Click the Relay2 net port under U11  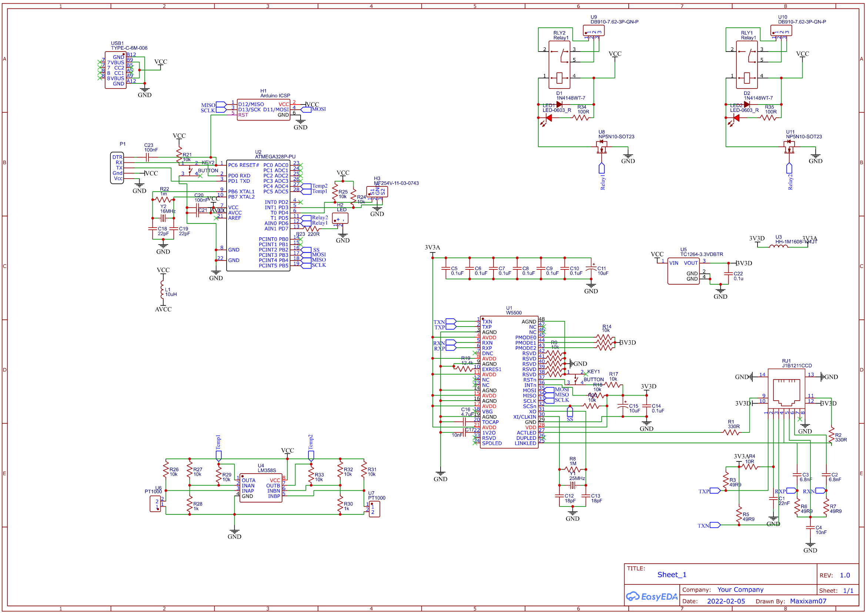[x=789, y=168]
